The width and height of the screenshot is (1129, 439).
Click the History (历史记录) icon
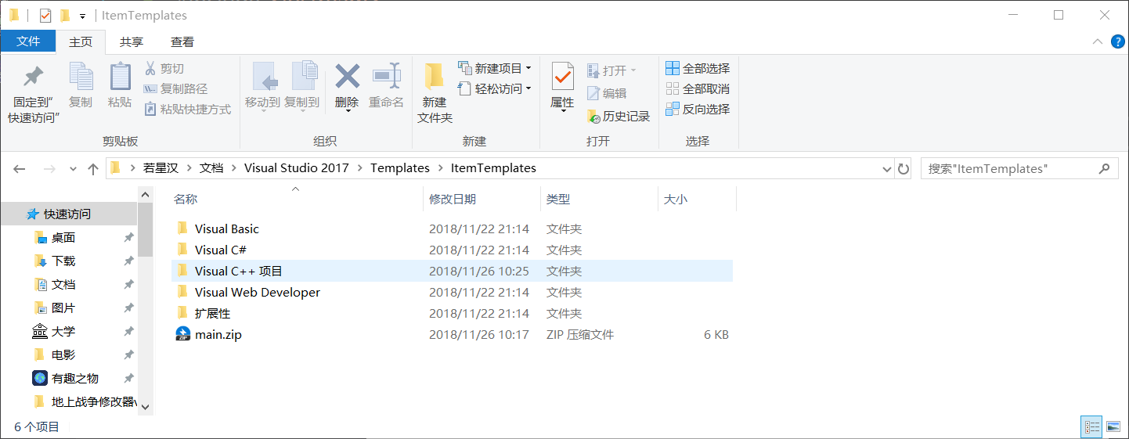point(593,117)
